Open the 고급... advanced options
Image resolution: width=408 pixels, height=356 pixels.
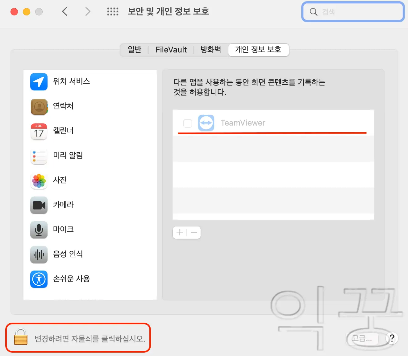(362, 338)
